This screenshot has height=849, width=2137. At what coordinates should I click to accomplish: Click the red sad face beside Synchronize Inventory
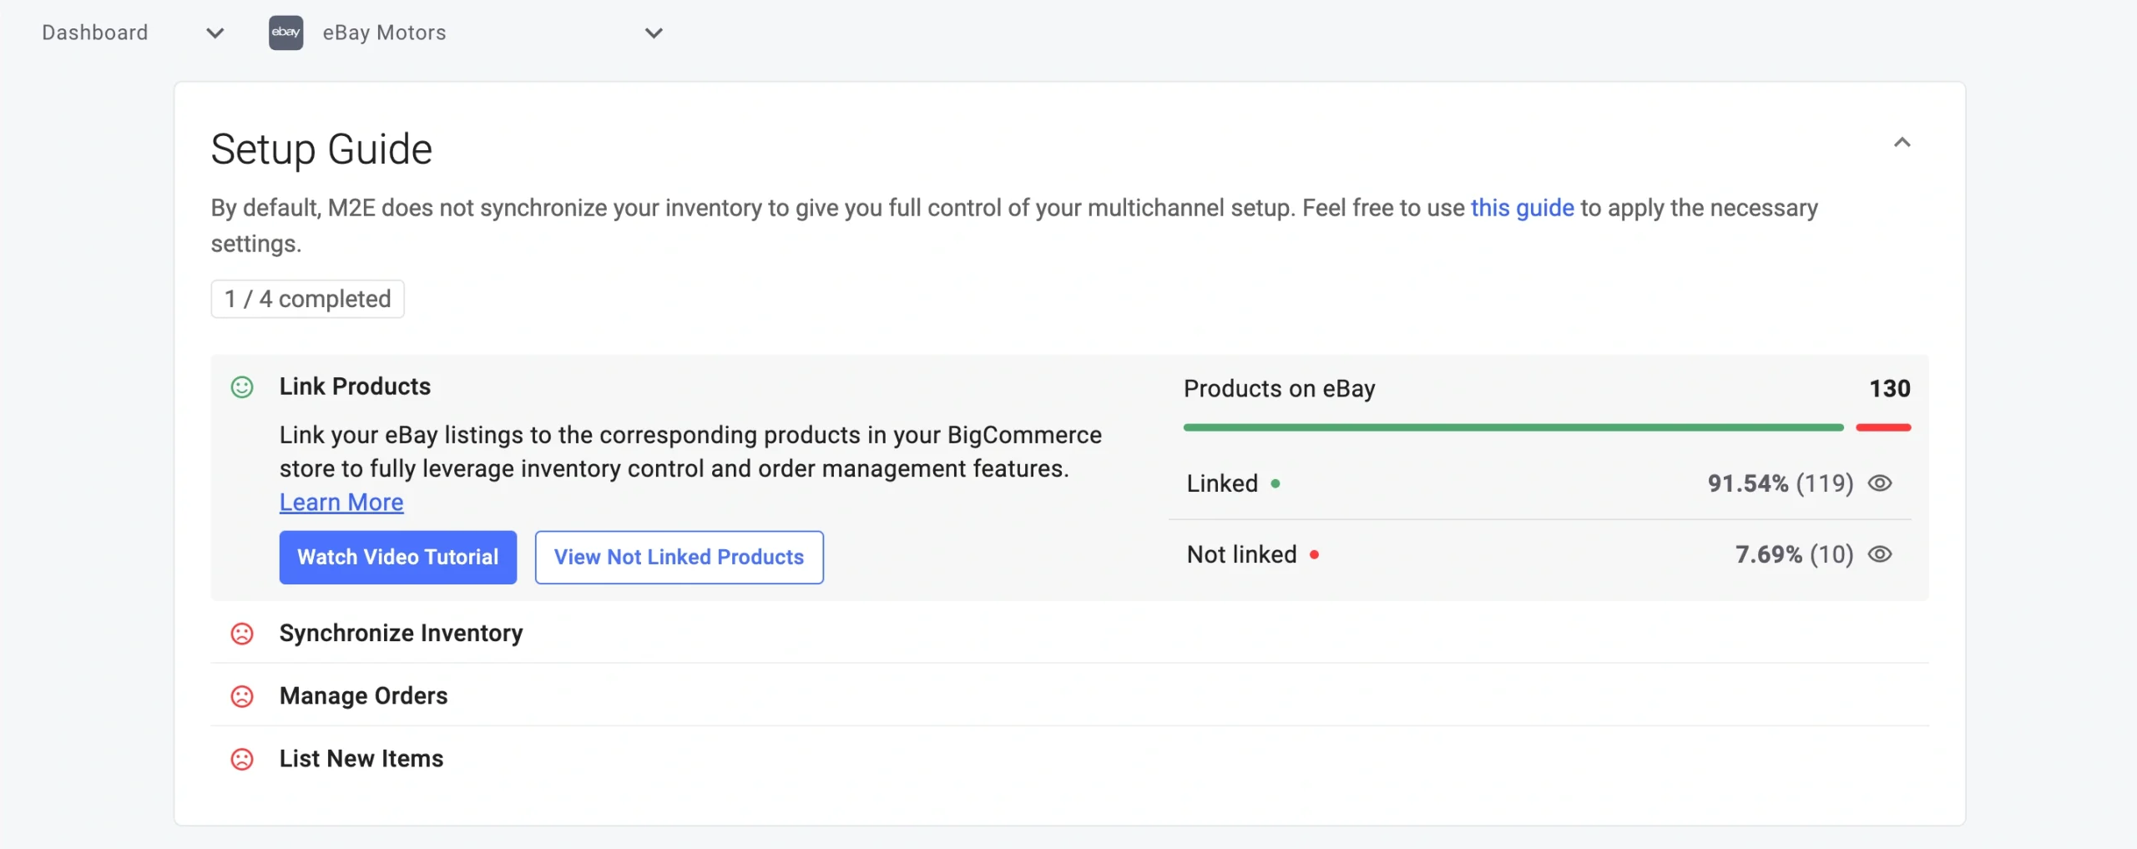click(242, 634)
